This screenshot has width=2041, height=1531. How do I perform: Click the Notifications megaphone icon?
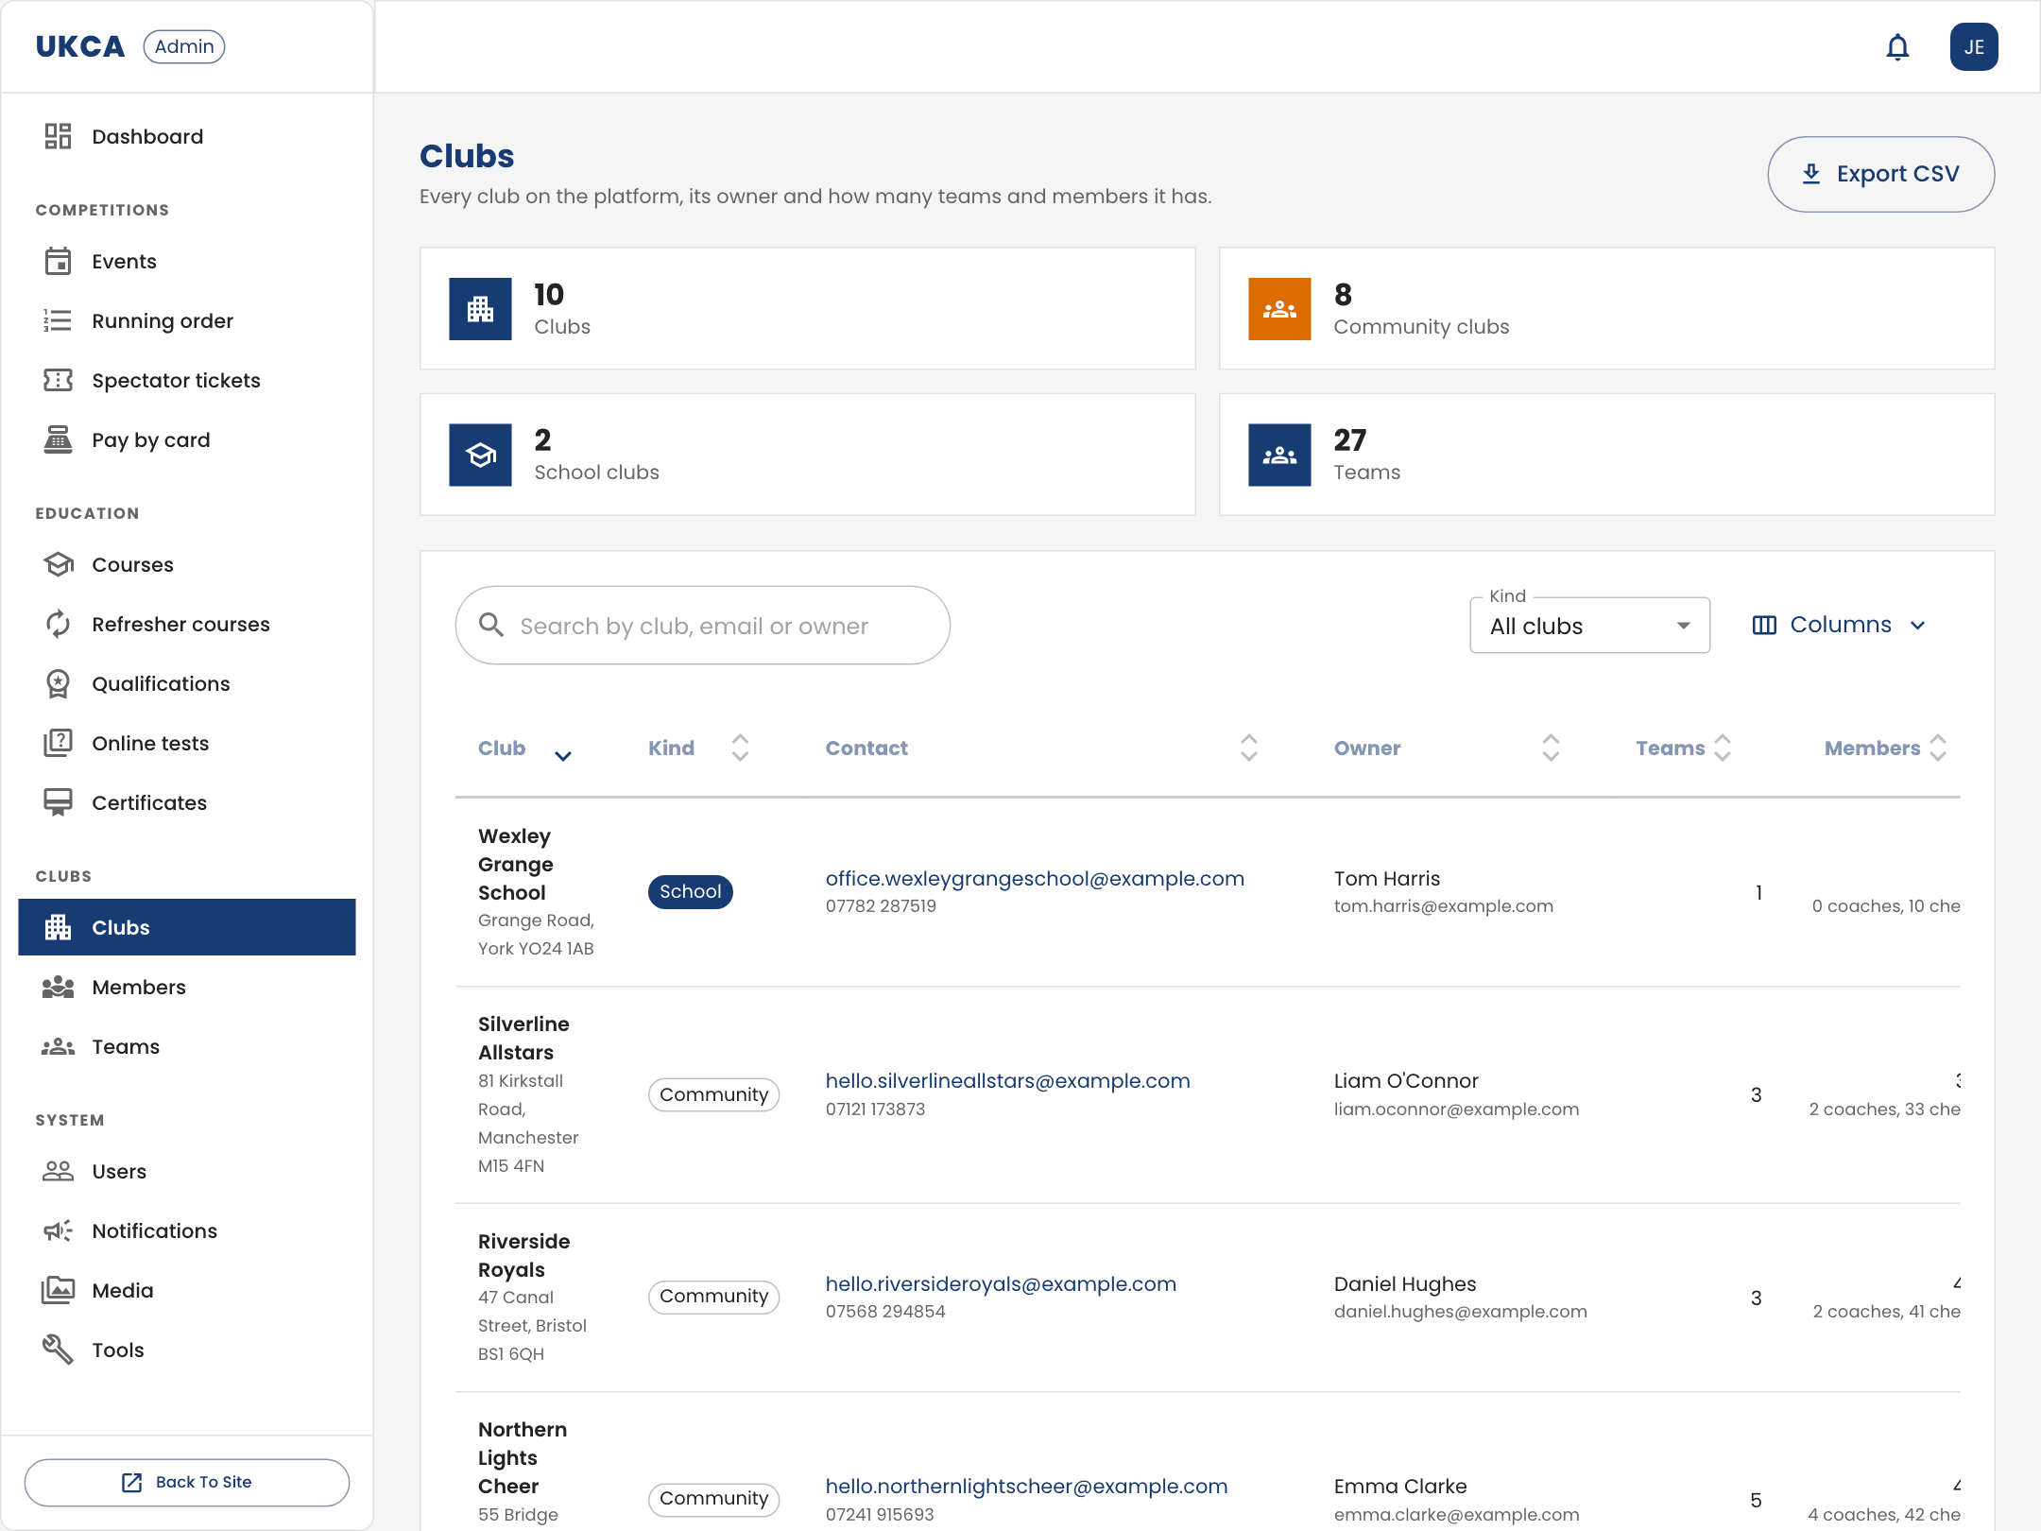click(x=58, y=1230)
